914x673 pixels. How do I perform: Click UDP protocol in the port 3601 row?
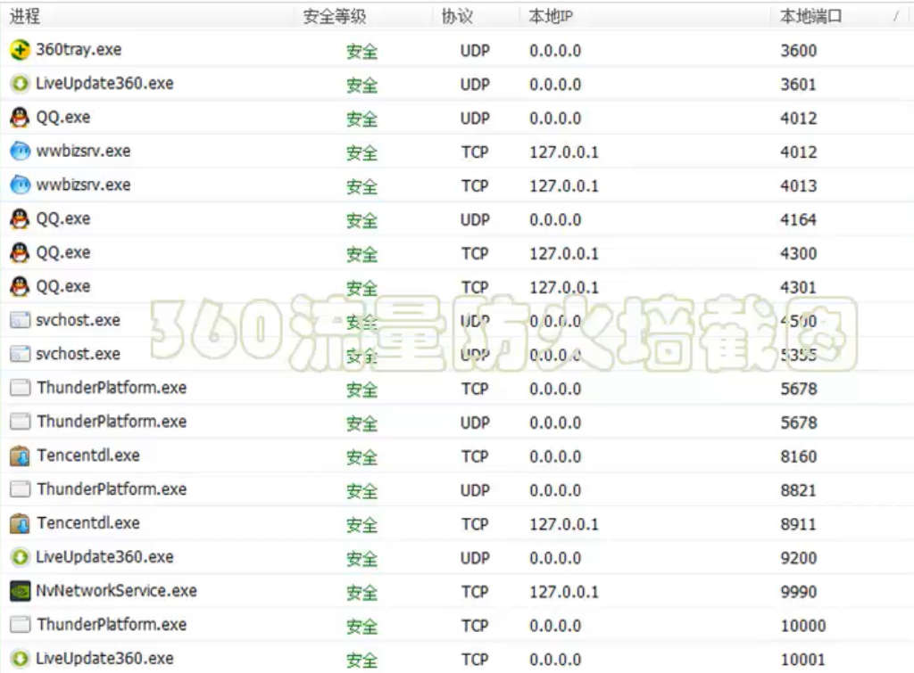point(475,85)
